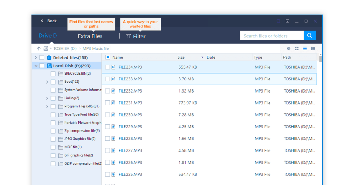Click the FILE234.MP3 music file icon
354x185 pixels.
(x=113, y=67)
